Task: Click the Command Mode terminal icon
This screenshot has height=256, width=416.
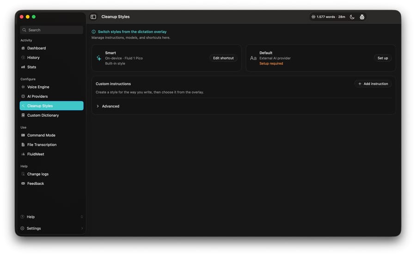Action: coord(23,135)
